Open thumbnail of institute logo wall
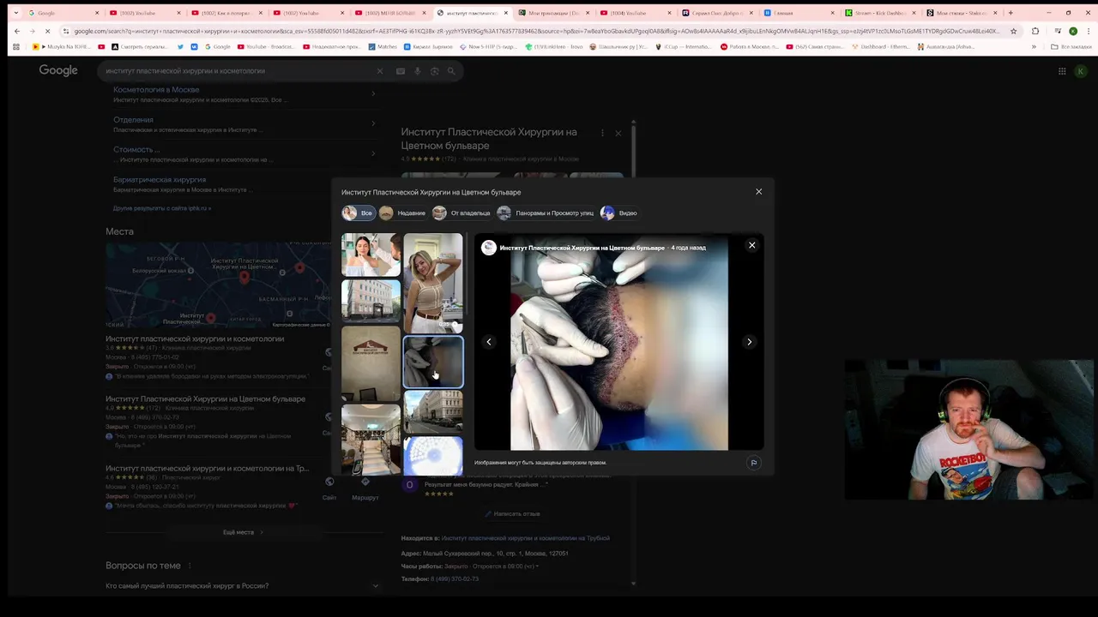The height and width of the screenshot is (617, 1098). (x=371, y=363)
